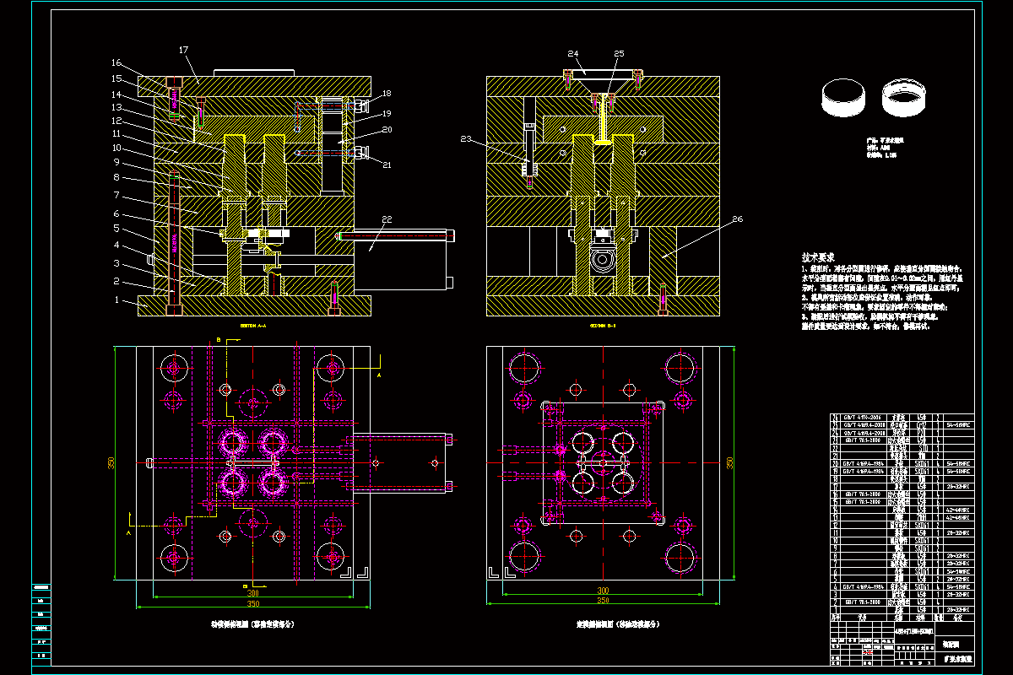Click the vertical 350 dimension beside left plan view
This screenshot has width=1013, height=675.
point(110,462)
